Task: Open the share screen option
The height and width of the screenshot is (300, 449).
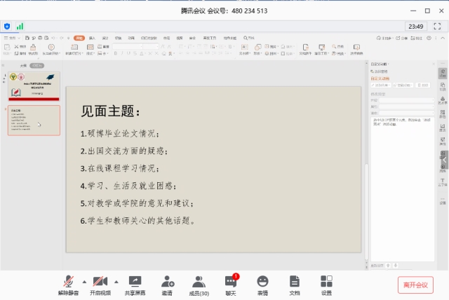Action: (x=135, y=282)
